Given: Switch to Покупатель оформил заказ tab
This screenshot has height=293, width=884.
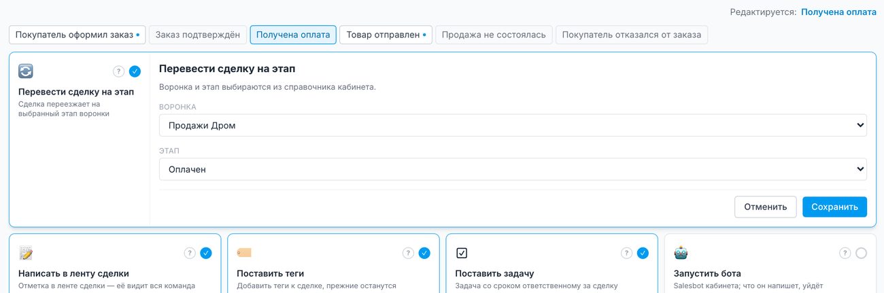Looking at the screenshot, I should [78, 35].
